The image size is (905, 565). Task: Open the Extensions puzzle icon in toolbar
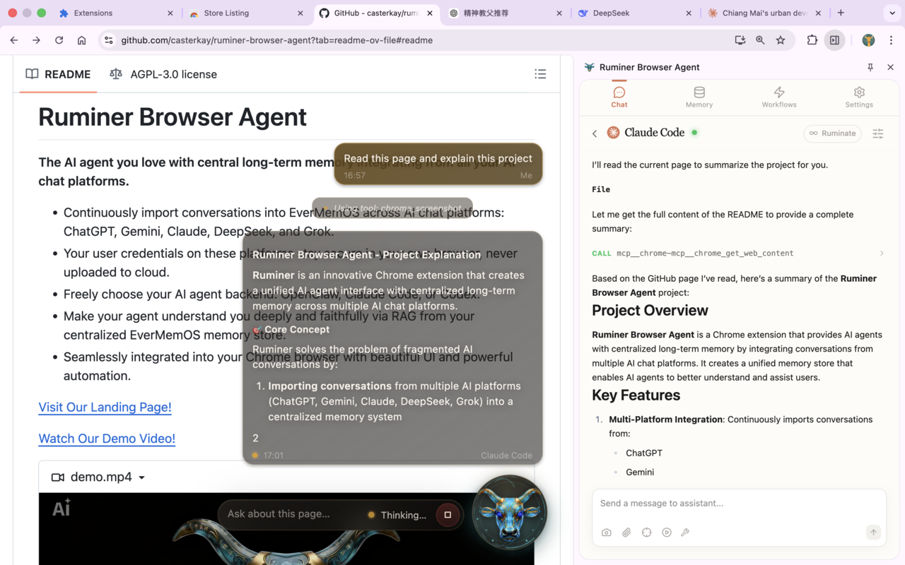click(x=812, y=40)
